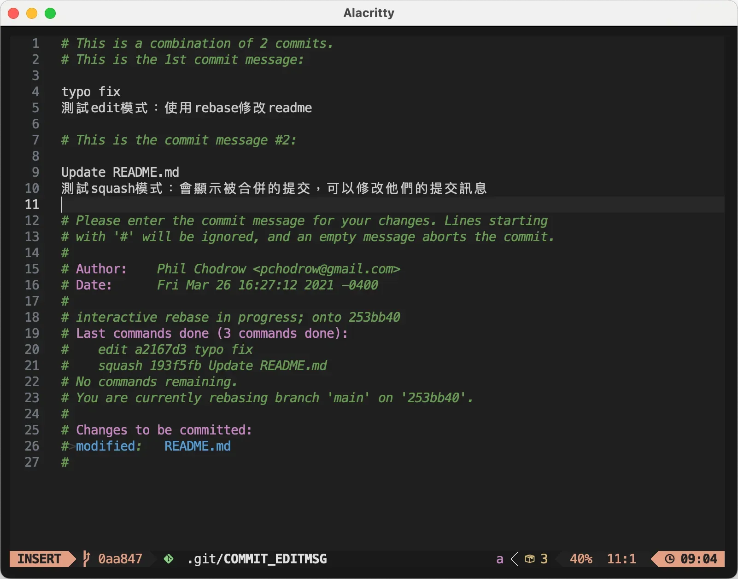The image size is (738, 579).
Task: Click the left angle separator after 'a'
Action: (x=515, y=559)
